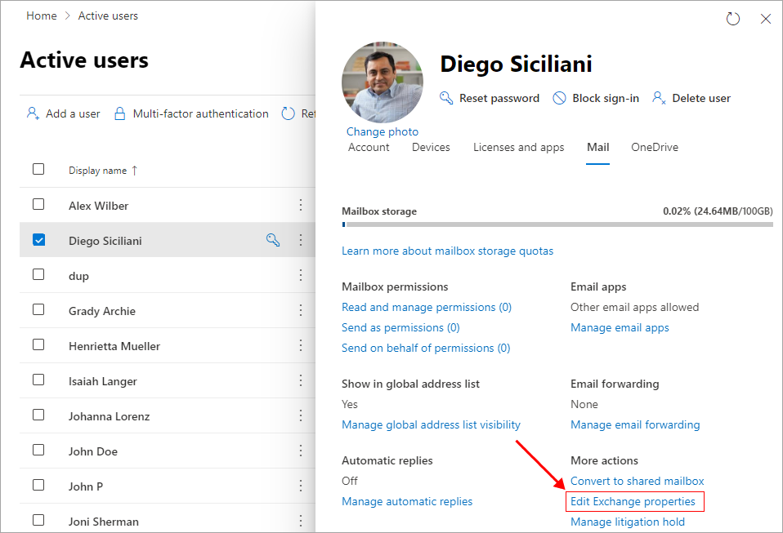Uncheck the Diego Siciliani checkbox
Viewport: 783px width, 533px height.
tap(38, 240)
